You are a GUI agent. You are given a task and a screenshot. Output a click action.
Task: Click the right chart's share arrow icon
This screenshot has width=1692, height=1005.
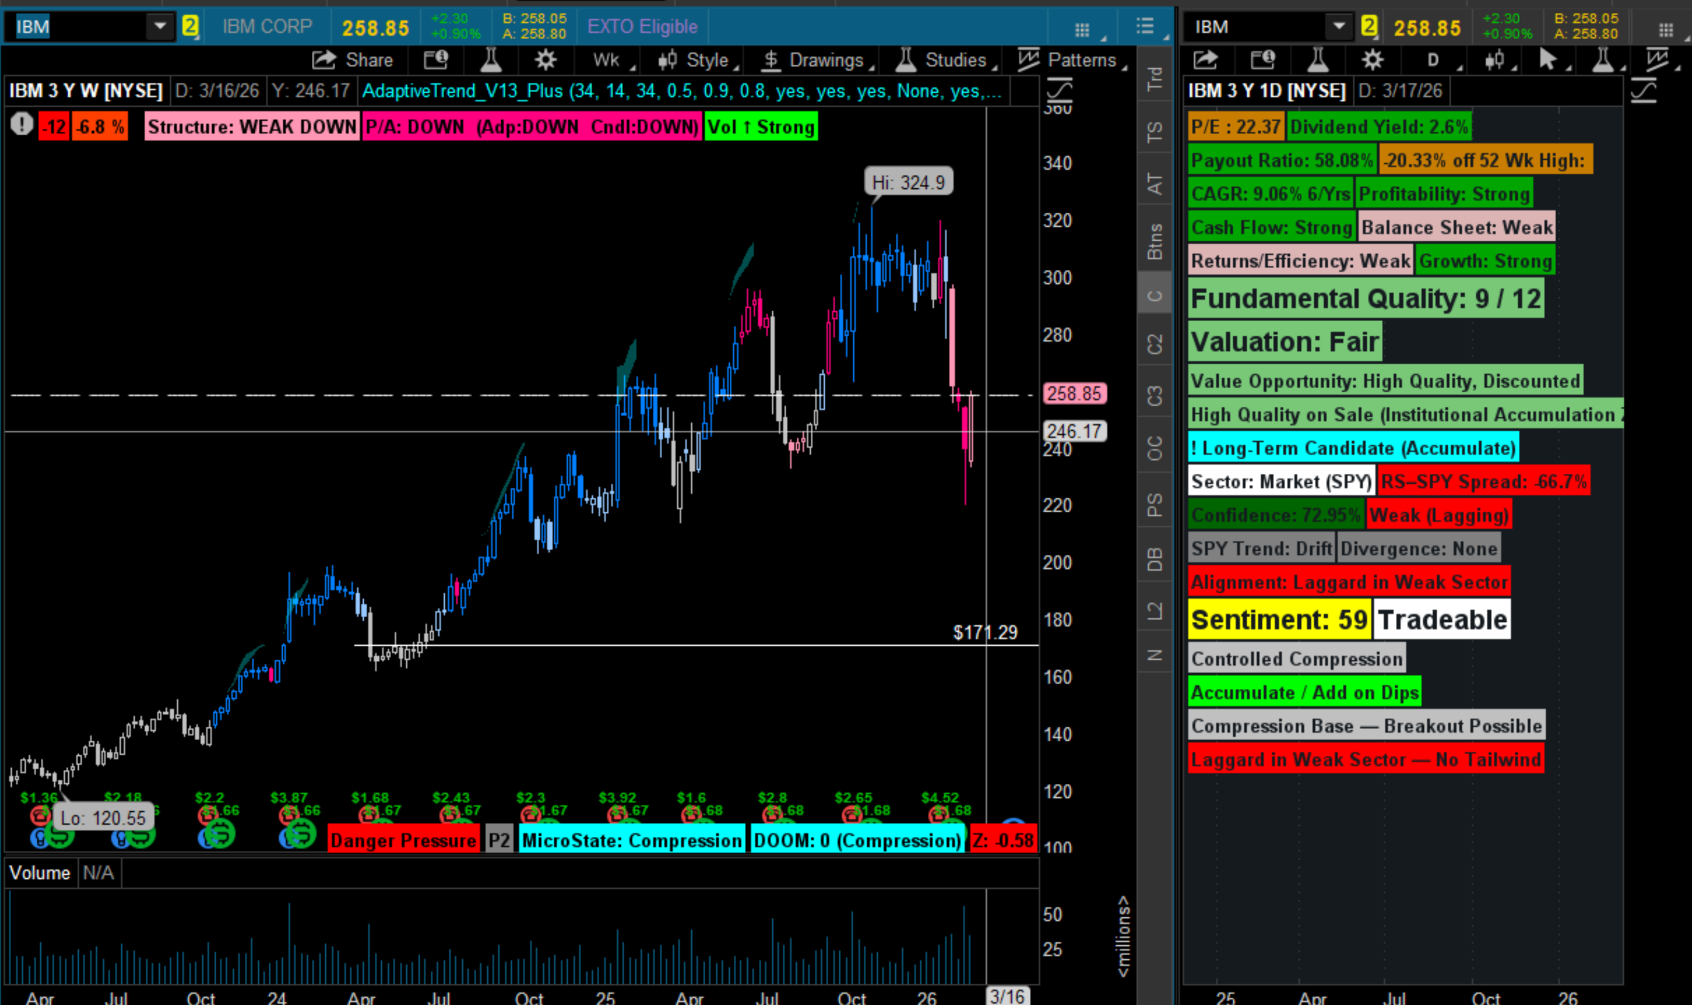click(1206, 60)
